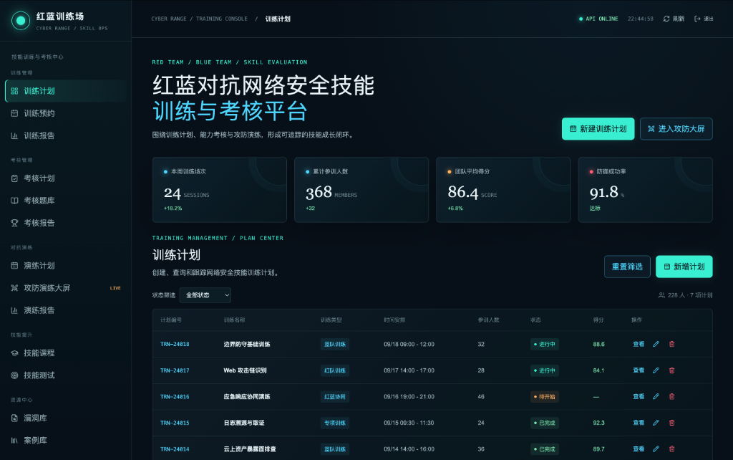The width and height of the screenshot is (733, 460).
Task: Click 已完成 status badge for TRN-24015
Action: click(x=545, y=423)
